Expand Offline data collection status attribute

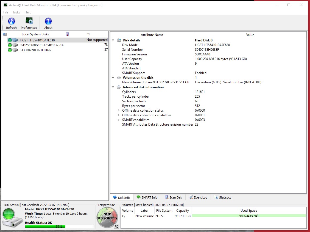tap(118, 110)
